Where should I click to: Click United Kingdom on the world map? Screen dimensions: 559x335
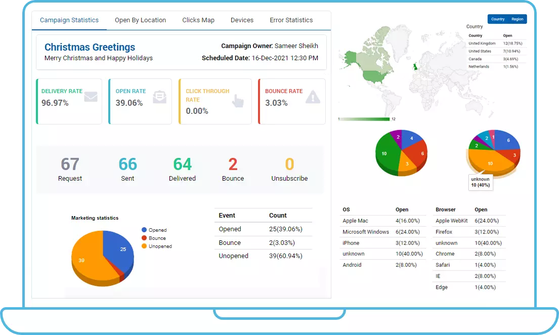(x=415, y=66)
